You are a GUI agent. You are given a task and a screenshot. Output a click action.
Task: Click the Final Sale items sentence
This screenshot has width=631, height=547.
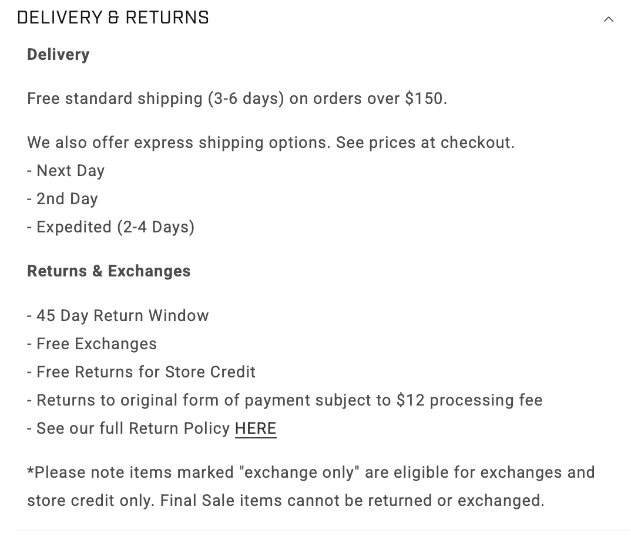(x=352, y=501)
